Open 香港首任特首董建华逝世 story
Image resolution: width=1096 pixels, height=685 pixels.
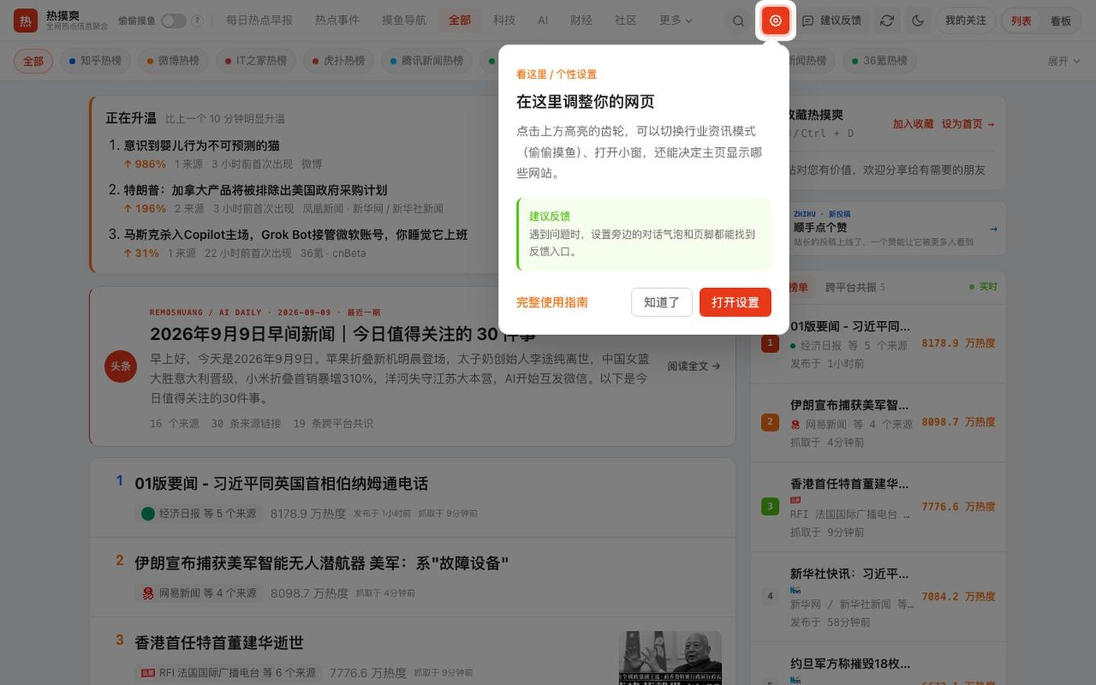219,643
